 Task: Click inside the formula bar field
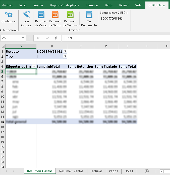(x=116, y=38)
